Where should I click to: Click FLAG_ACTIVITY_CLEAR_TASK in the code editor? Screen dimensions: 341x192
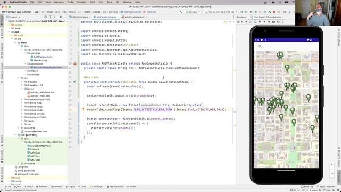pos(153,109)
